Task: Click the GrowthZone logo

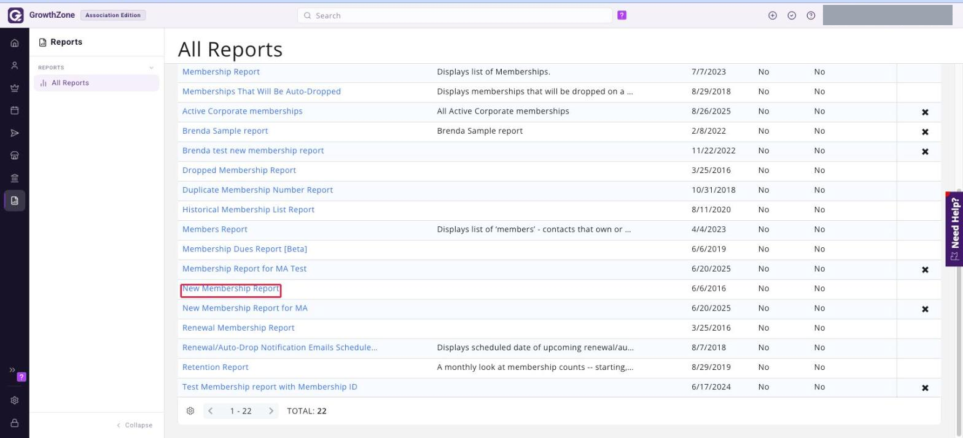Action: click(15, 15)
